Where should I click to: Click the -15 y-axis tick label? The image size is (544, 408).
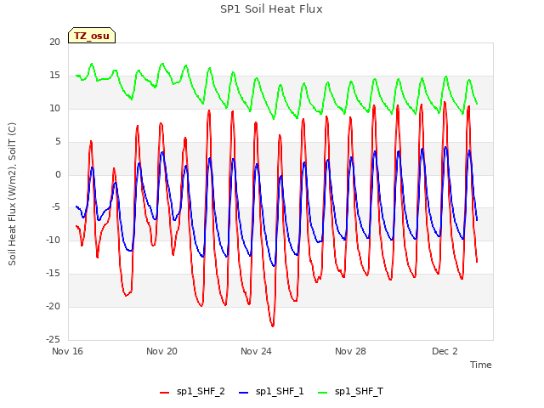point(54,274)
